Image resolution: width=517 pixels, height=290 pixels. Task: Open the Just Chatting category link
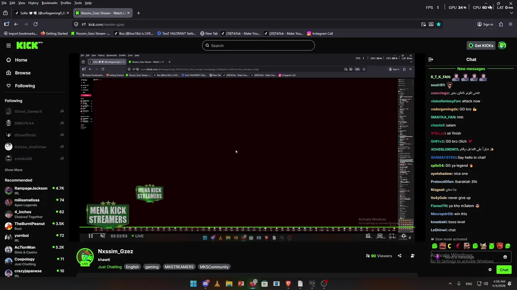point(109,267)
